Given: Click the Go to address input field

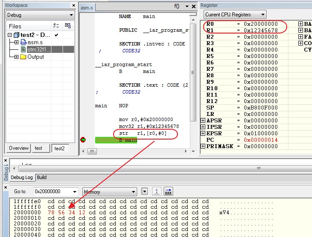Looking at the screenshot, I should [x=53, y=191].
